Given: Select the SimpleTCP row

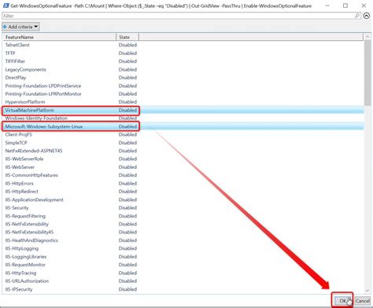Looking at the screenshot, I should pos(183,143).
